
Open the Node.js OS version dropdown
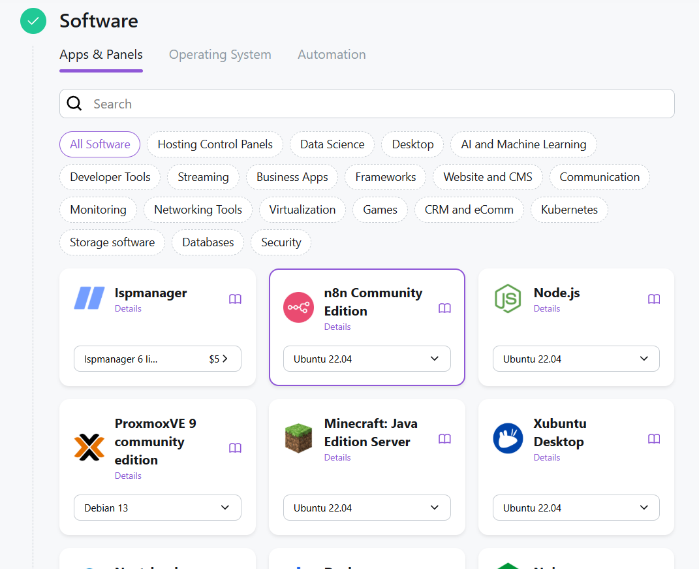576,359
